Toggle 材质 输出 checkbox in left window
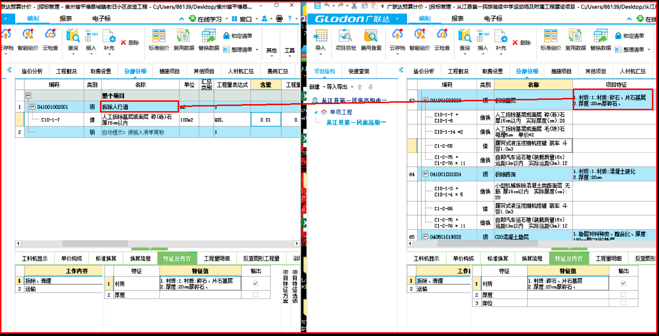This screenshot has width=659, height=336. [256, 283]
